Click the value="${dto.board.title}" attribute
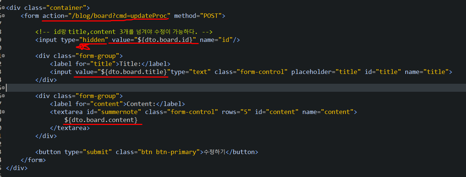Screen dimensions: 466x177 pos(123,72)
